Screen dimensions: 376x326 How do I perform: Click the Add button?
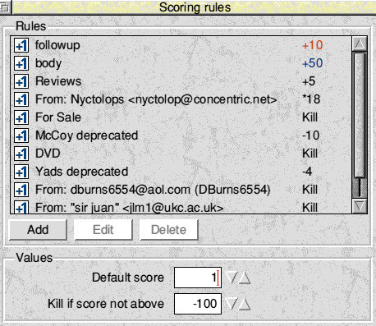[38, 230]
